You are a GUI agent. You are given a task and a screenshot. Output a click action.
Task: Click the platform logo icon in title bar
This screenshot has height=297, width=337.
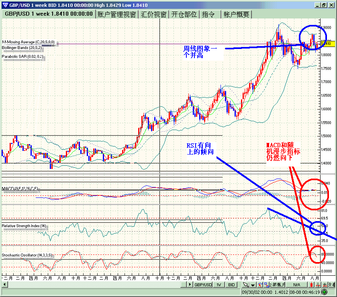(5, 5)
